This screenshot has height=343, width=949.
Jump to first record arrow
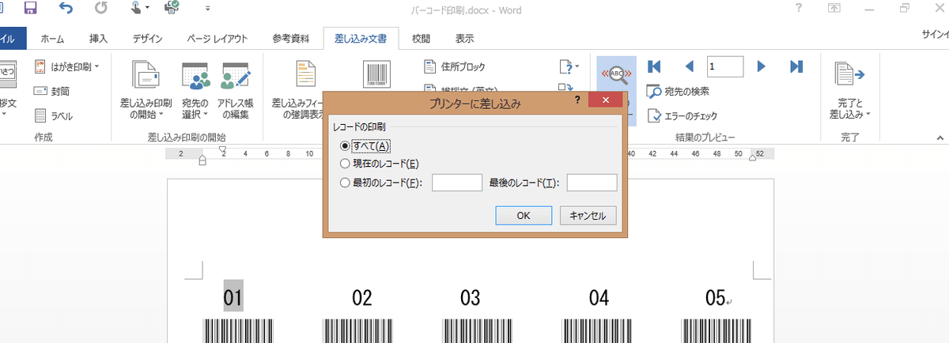click(654, 66)
